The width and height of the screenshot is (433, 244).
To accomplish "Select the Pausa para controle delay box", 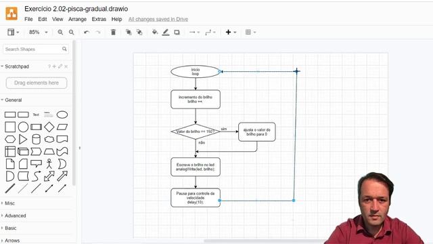I will click(196, 198).
